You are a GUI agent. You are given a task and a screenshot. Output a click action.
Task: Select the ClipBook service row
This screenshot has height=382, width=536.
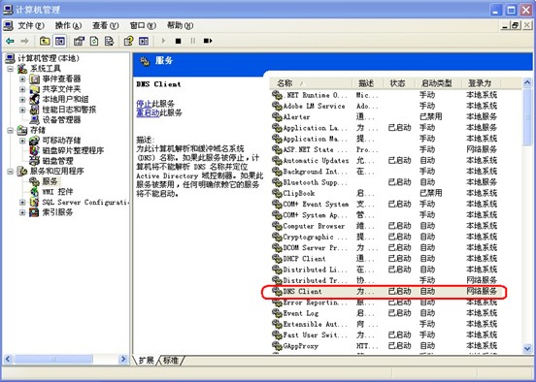click(385, 193)
